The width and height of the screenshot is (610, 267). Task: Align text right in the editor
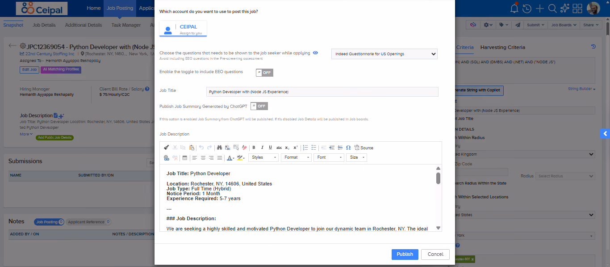211,157
